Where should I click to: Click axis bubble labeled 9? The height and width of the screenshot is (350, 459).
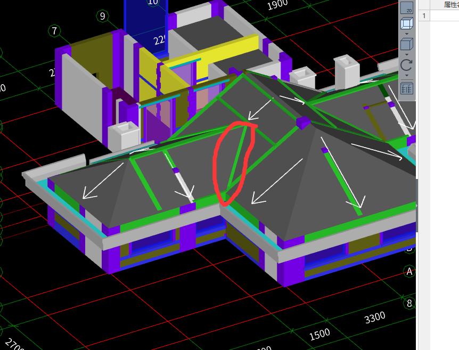tap(102, 16)
